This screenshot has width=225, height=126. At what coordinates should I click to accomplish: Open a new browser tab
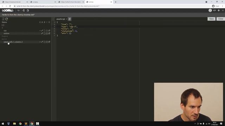(x=116, y=2)
